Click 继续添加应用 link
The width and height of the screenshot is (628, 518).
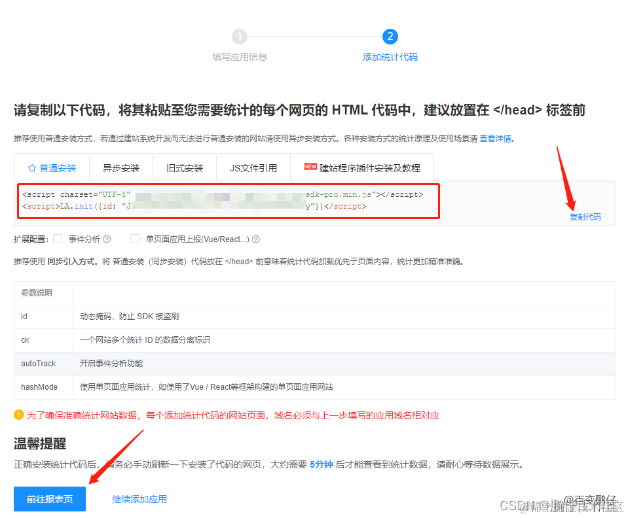(139, 499)
